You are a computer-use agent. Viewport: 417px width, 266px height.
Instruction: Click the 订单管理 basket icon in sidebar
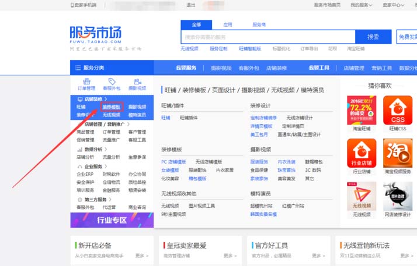[x=86, y=81]
